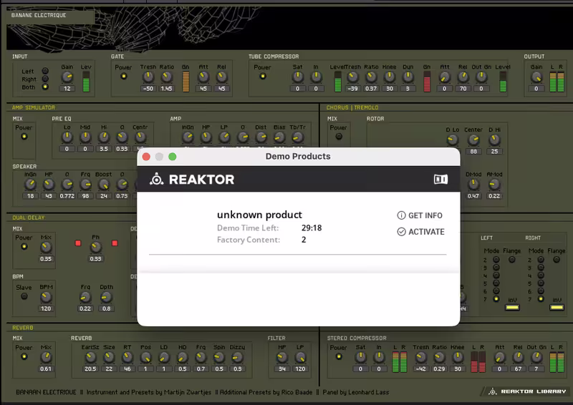Click the Gate Rel knob
The width and height of the screenshot is (573, 405).
click(221, 77)
